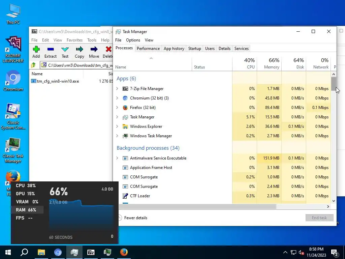The image size is (345, 259).
Task: Select Classic Task Manager desktop shortcut
Action: coord(13,150)
